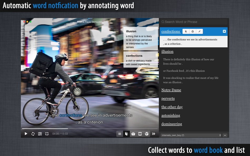This screenshot has width=250, height=156.
Task: Remove the confections entry with the X button
Action: 224,31
